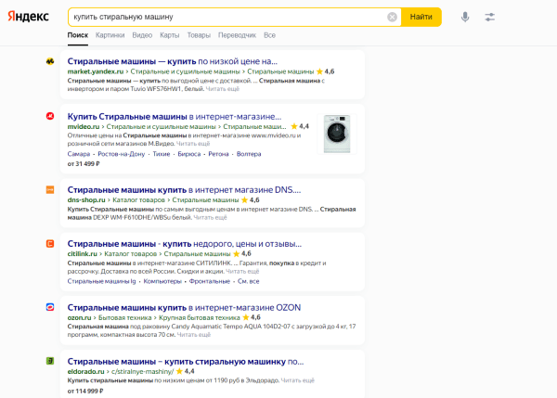Click the OZON favicon
This screenshot has width=557, height=398.
pyautogui.click(x=50, y=307)
